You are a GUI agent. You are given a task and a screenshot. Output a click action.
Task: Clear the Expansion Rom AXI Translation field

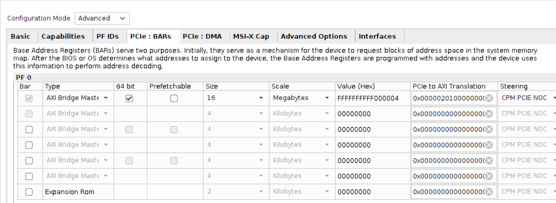pos(489,192)
